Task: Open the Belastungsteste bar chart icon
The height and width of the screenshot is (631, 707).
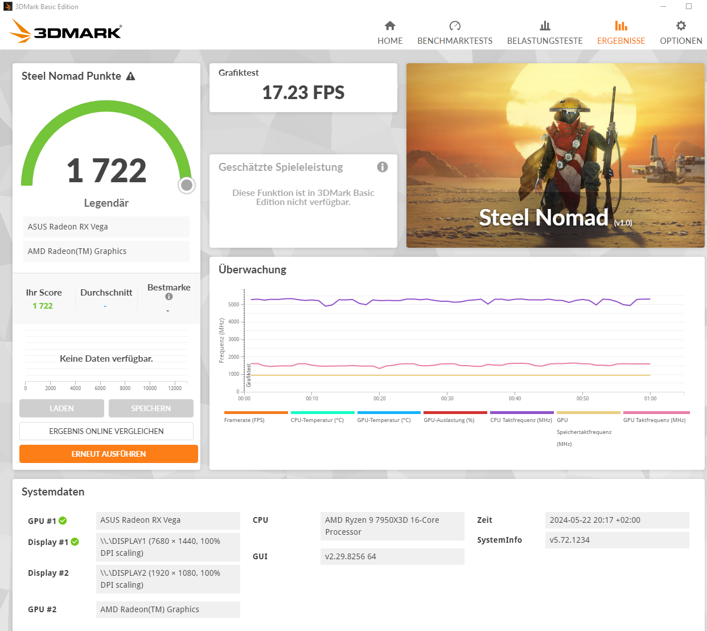Action: pyautogui.click(x=545, y=26)
